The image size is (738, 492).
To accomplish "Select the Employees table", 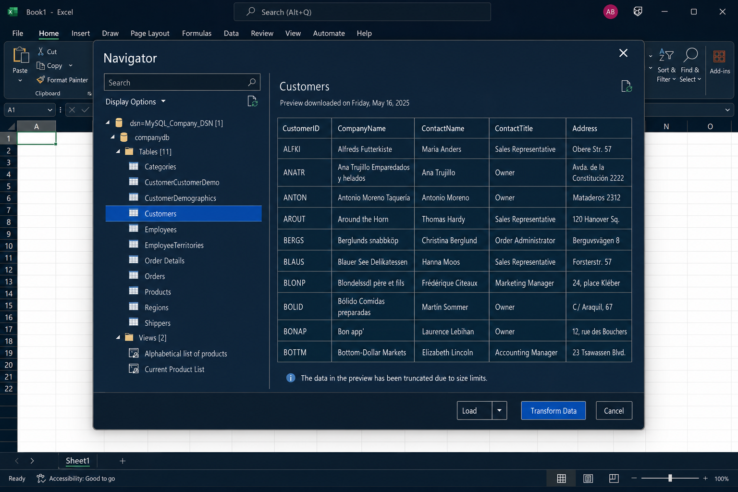I will (184, 229).
